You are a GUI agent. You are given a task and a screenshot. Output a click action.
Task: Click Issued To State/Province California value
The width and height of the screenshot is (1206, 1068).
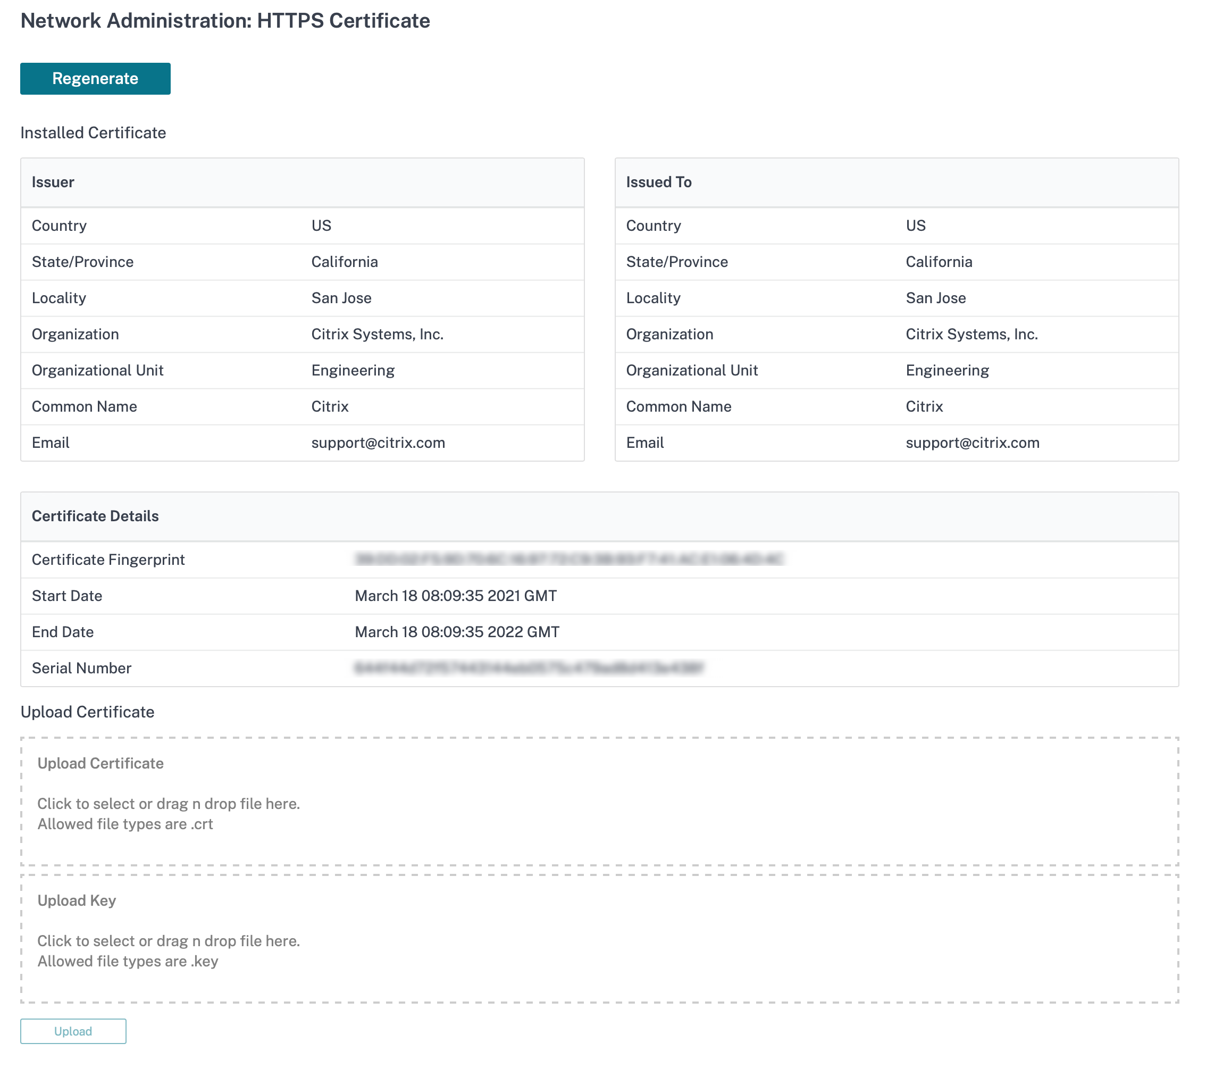coord(939,261)
